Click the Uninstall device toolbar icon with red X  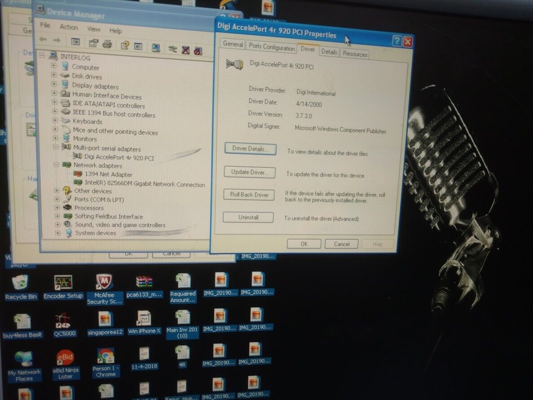point(185,50)
